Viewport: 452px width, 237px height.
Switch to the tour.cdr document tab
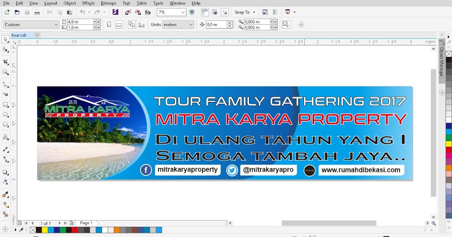(x=20, y=35)
